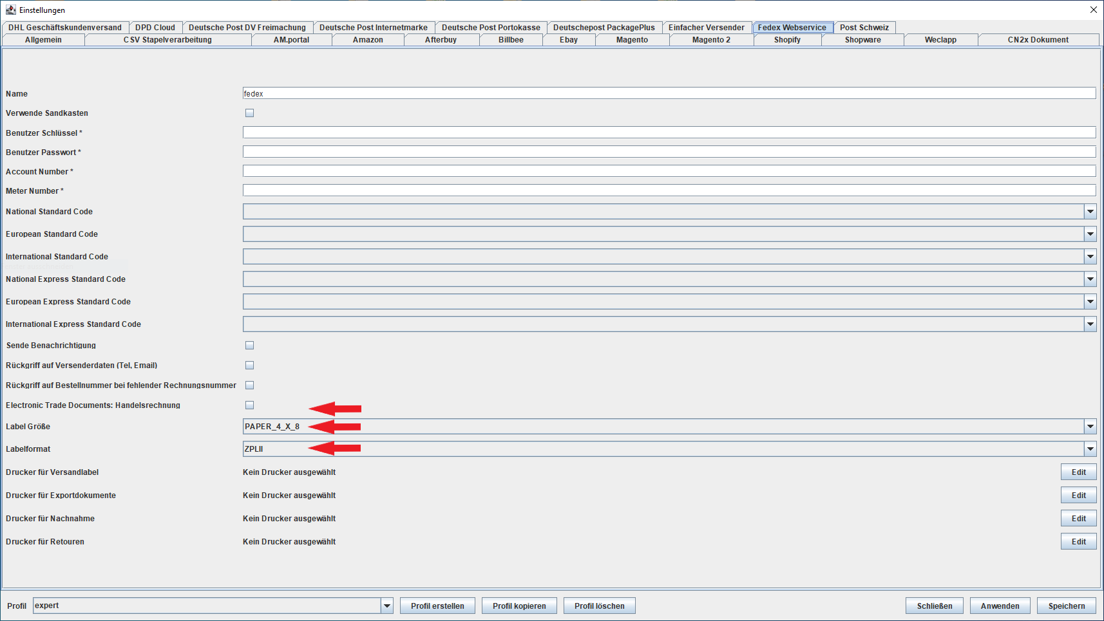Open the Labelformat ZPLII dropdown
This screenshot has width=1104, height=621.
point(1090,449)
